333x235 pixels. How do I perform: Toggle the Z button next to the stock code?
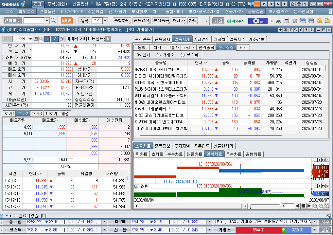pos(55,39)
